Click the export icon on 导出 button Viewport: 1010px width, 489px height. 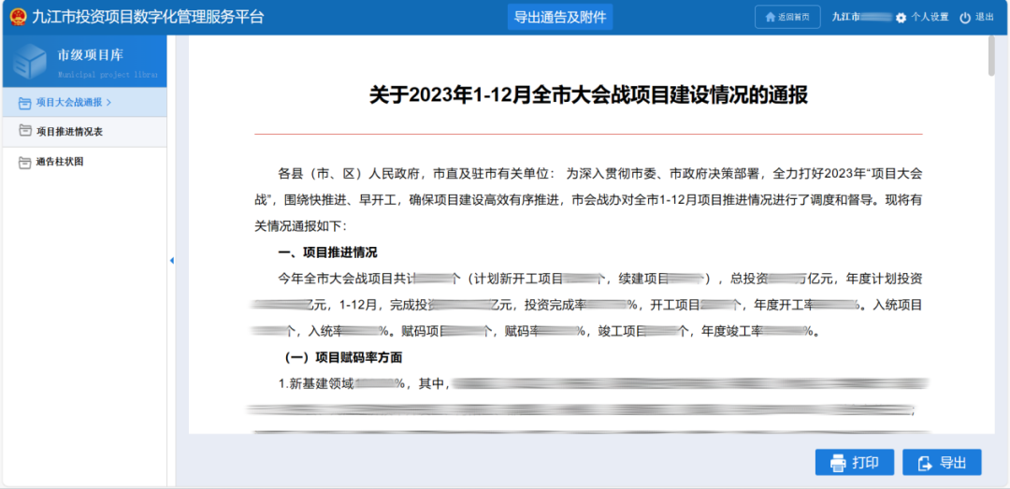(x=925, y=463)
